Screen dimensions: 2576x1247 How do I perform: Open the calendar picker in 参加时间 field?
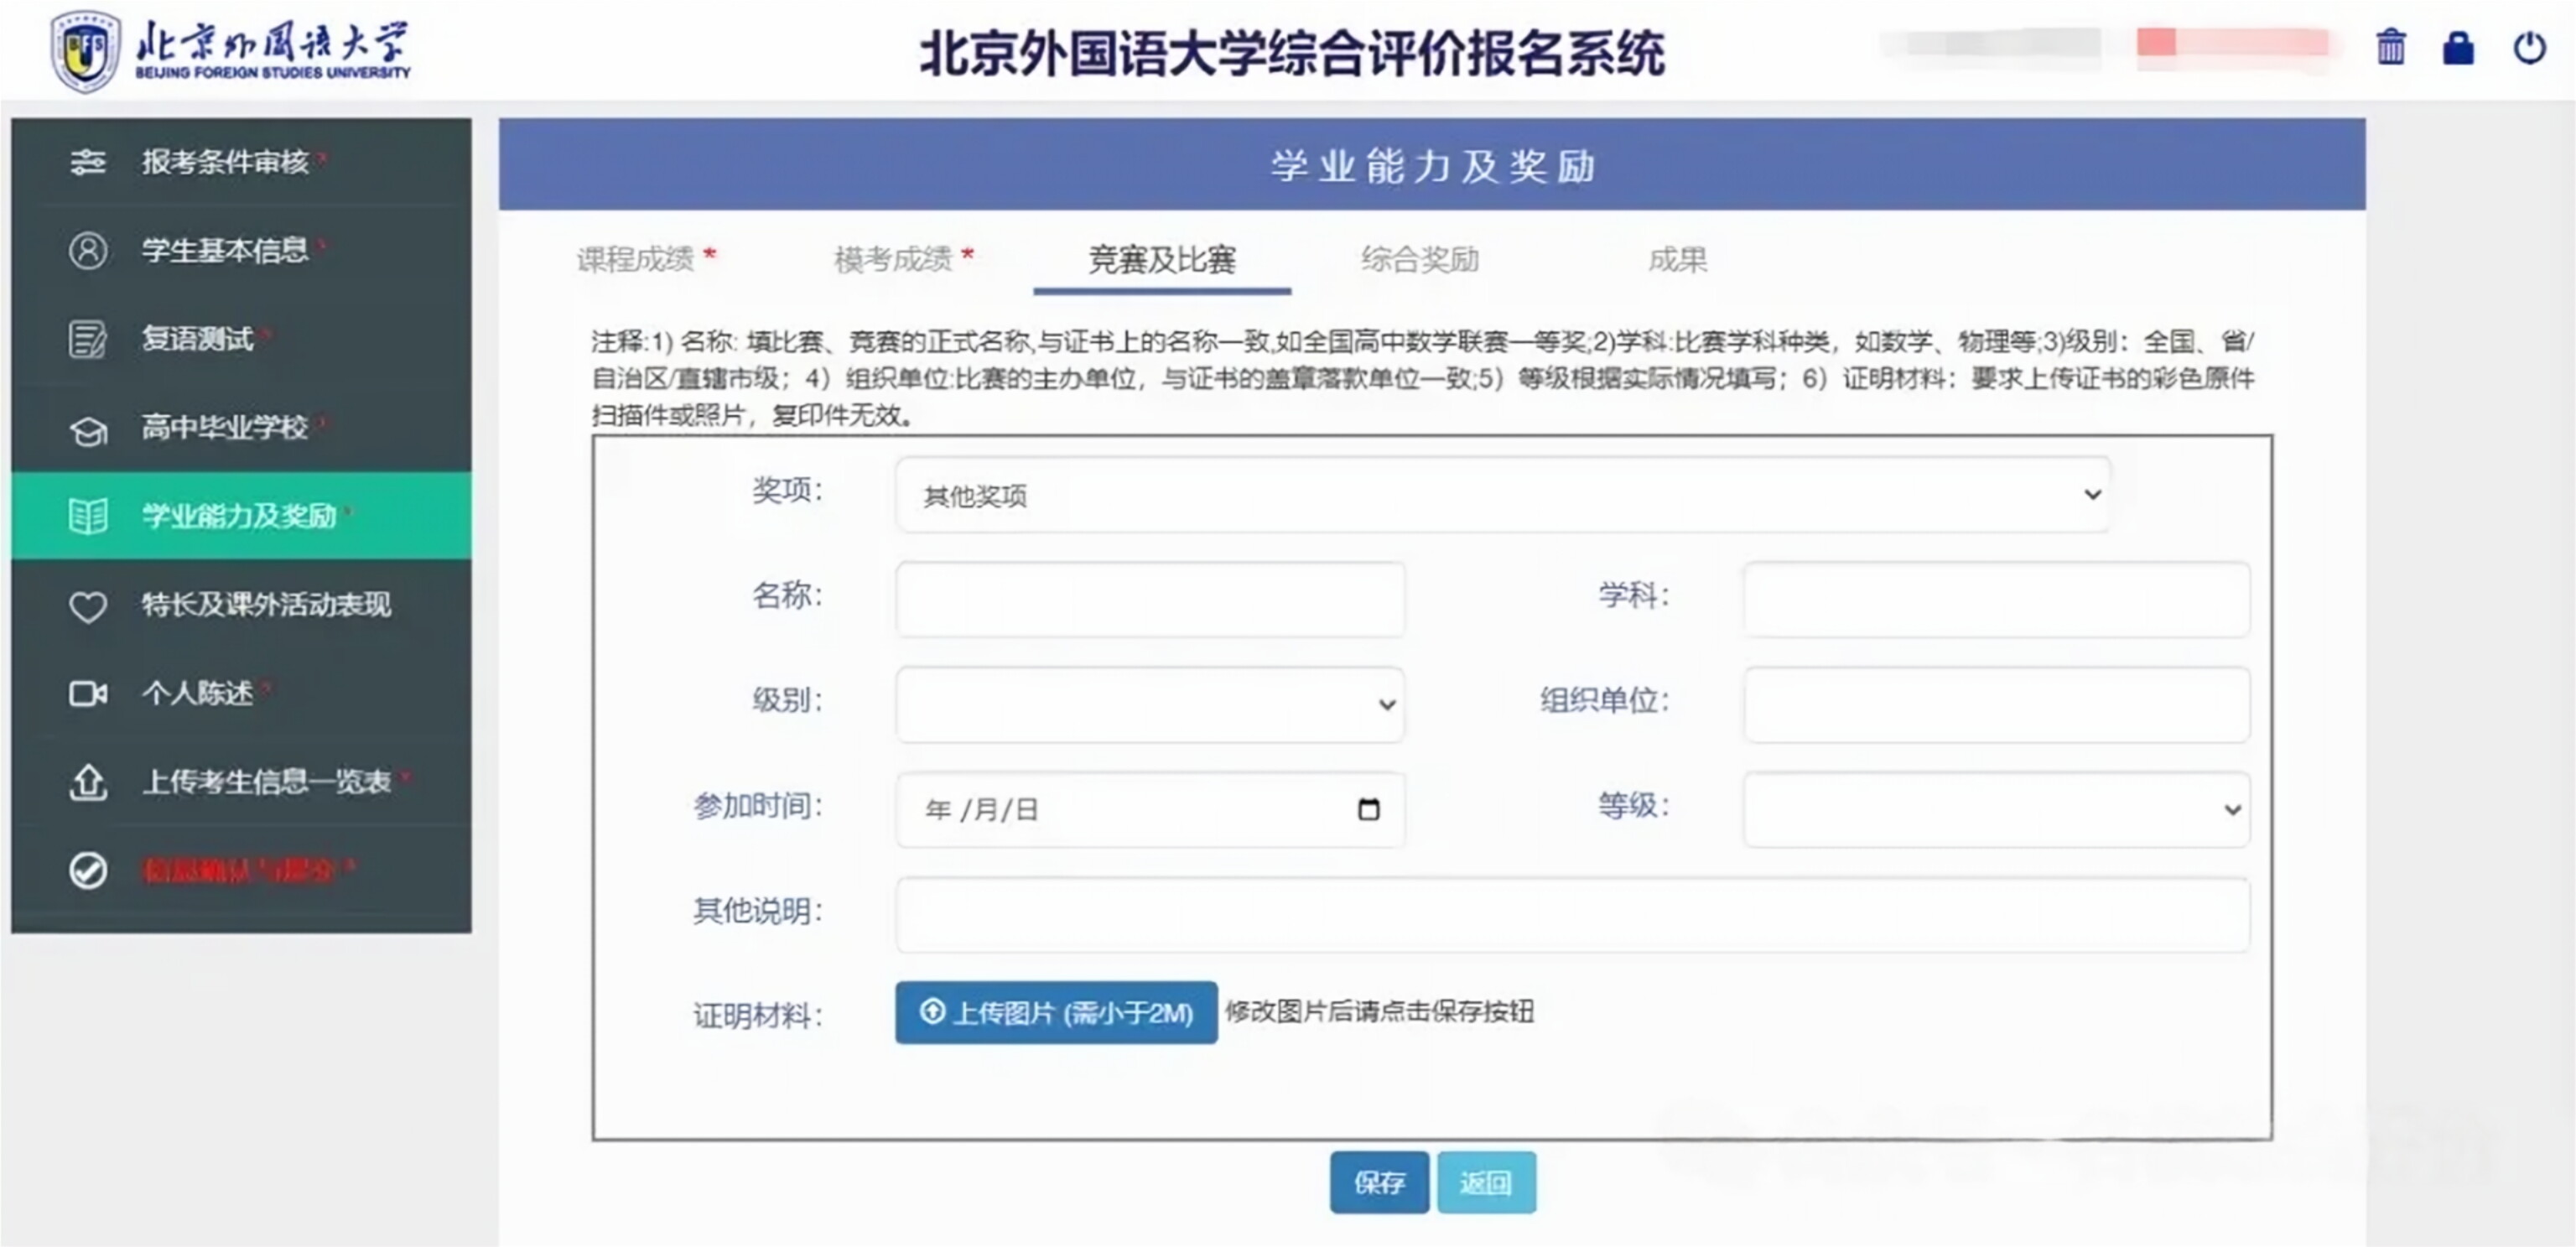click(x=1368, y=809)
